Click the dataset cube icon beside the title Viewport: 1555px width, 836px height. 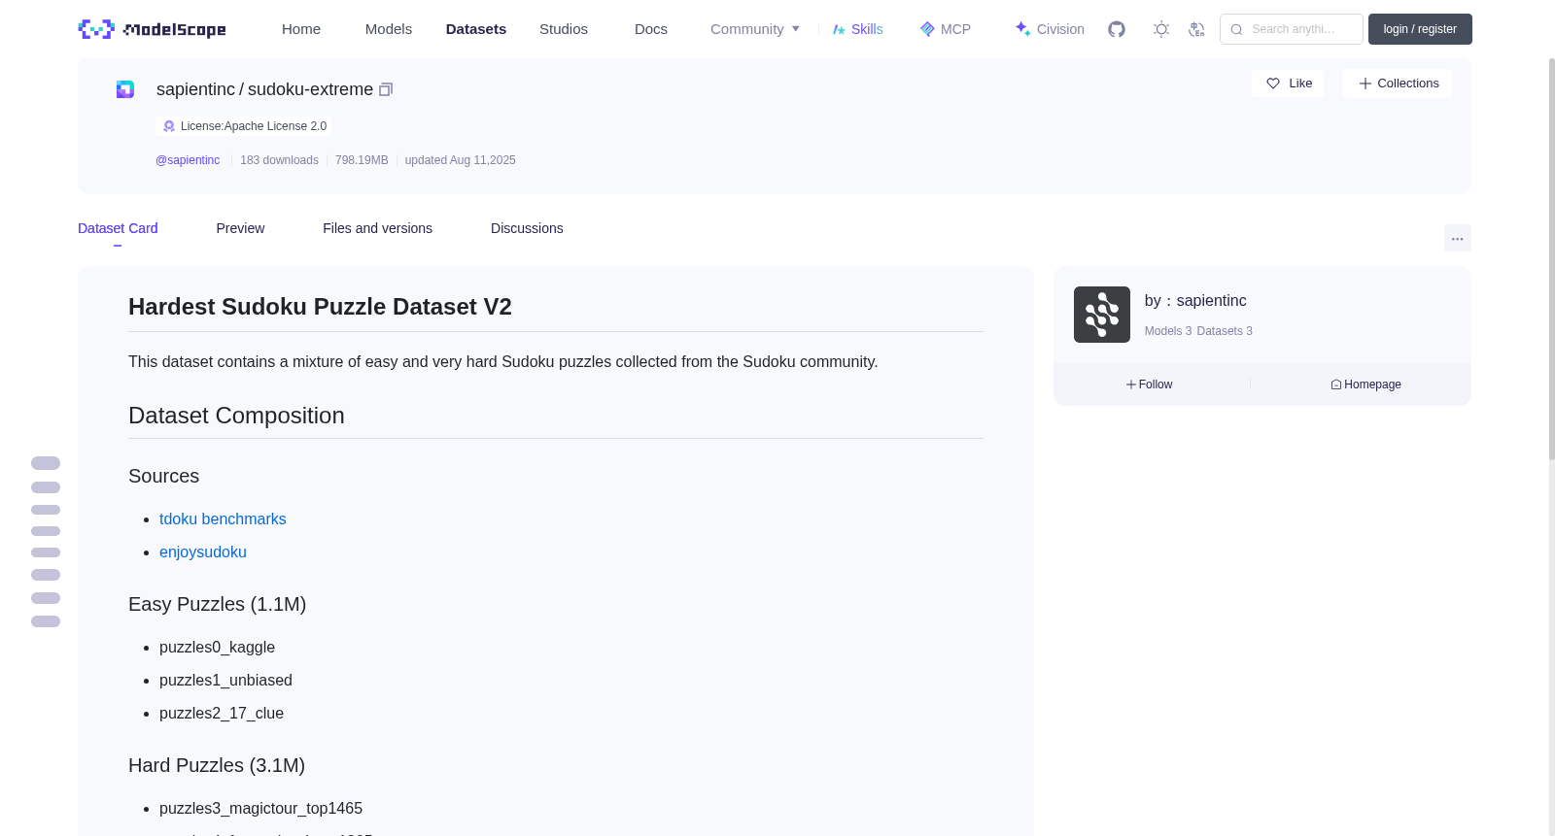click(x=125, y=89)
